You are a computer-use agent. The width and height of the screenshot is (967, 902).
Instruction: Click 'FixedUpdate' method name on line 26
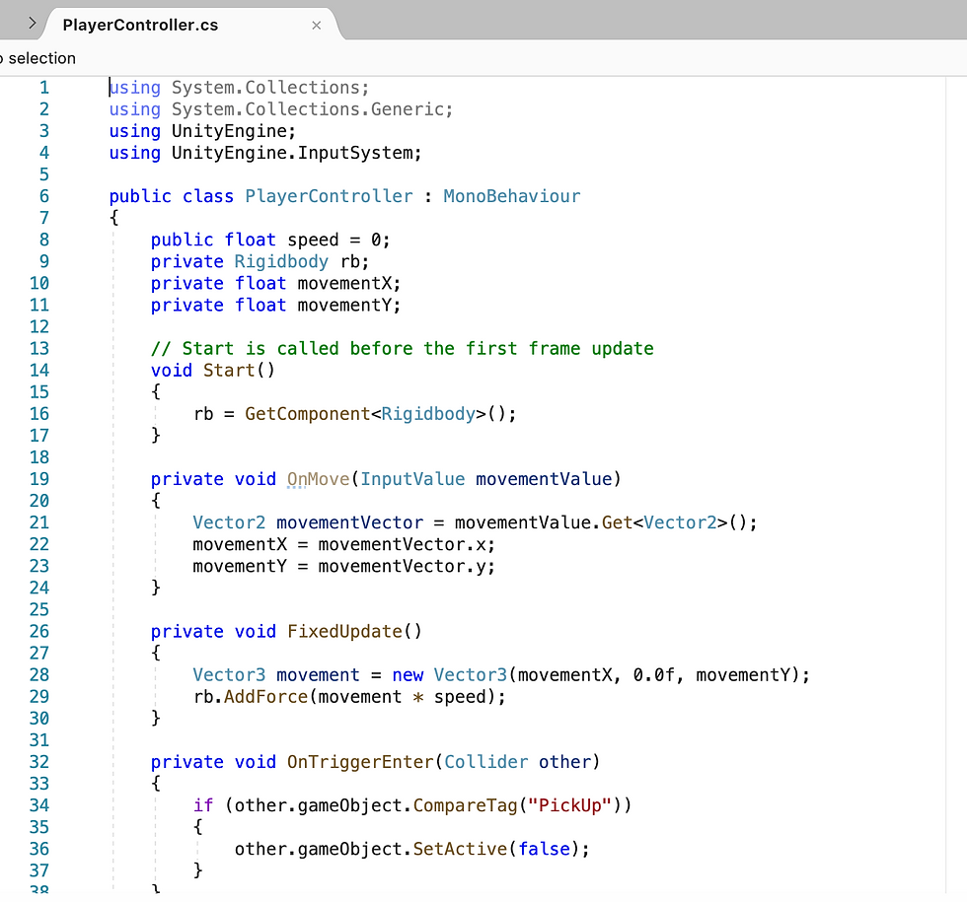pos(344,632)
